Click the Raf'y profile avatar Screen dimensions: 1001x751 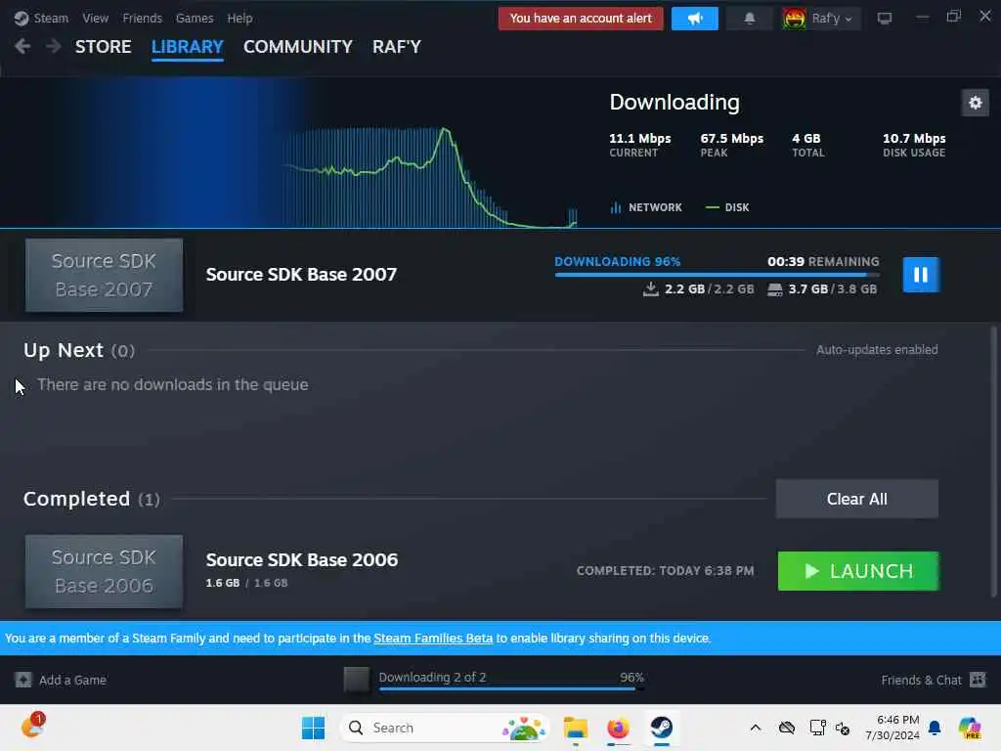[x=794, y=19]
